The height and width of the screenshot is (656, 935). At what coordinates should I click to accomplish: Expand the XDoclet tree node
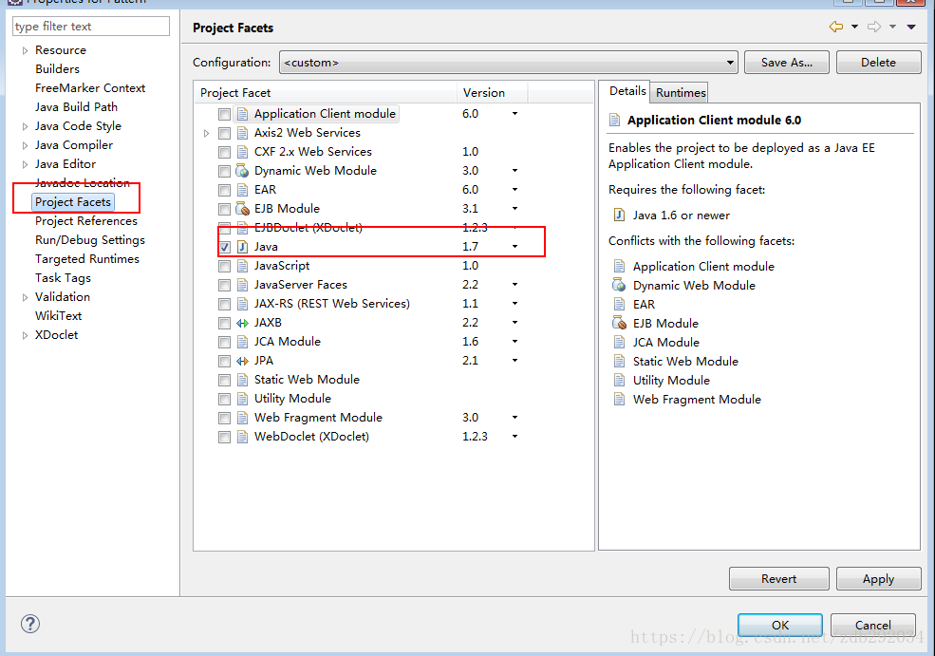pos(25,335)
